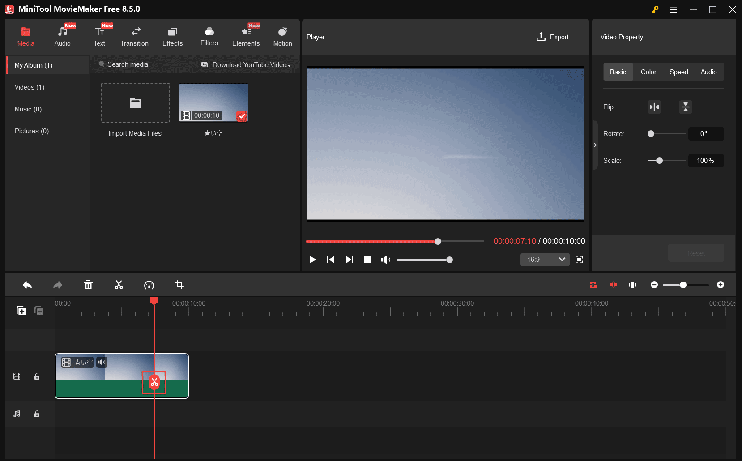Click the Undo arrow icon
742x461 pixels.
coord(27,285)
